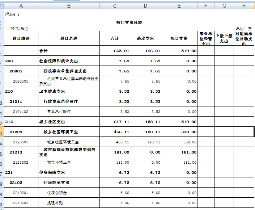Click code cell 22102
Viewport: 255px width, 210px height.
21,182
